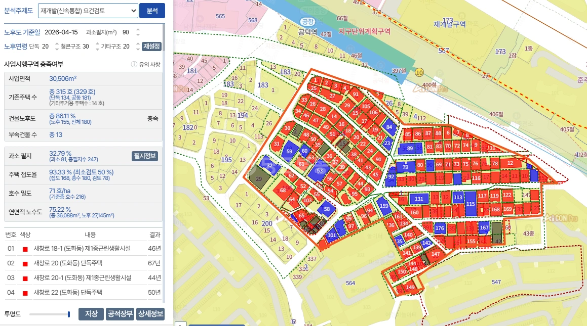Open 필지정보 for small parcels
The width and height of the screenshot is (587, 326).
coord(145,156)
